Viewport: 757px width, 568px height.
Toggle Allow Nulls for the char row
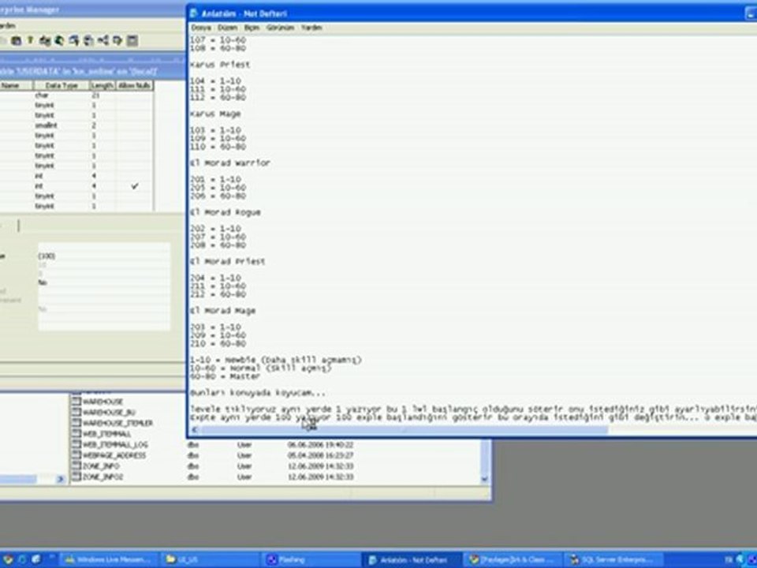(135, 95)
